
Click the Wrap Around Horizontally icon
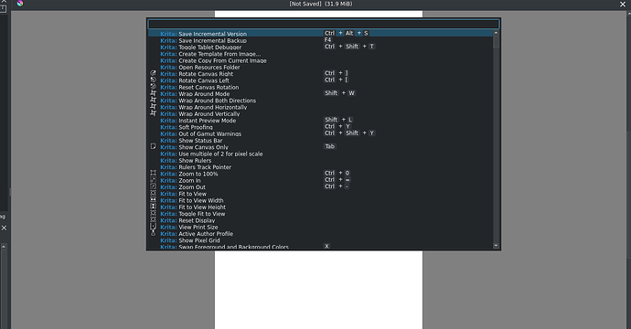tap(153, 107)
